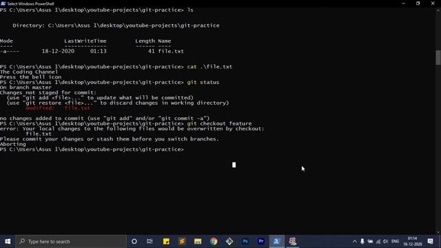Screen dimensions: 441x248
Task: Switch the ENG input language indicator
Action: (x=395, y=241)
